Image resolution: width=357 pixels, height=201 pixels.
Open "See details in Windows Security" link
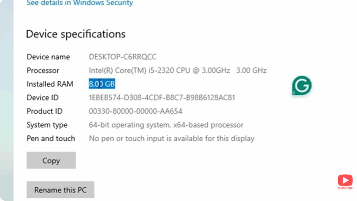coord(79,3)
